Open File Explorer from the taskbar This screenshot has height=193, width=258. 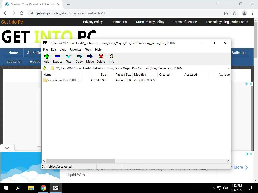[x=31, y=188]
